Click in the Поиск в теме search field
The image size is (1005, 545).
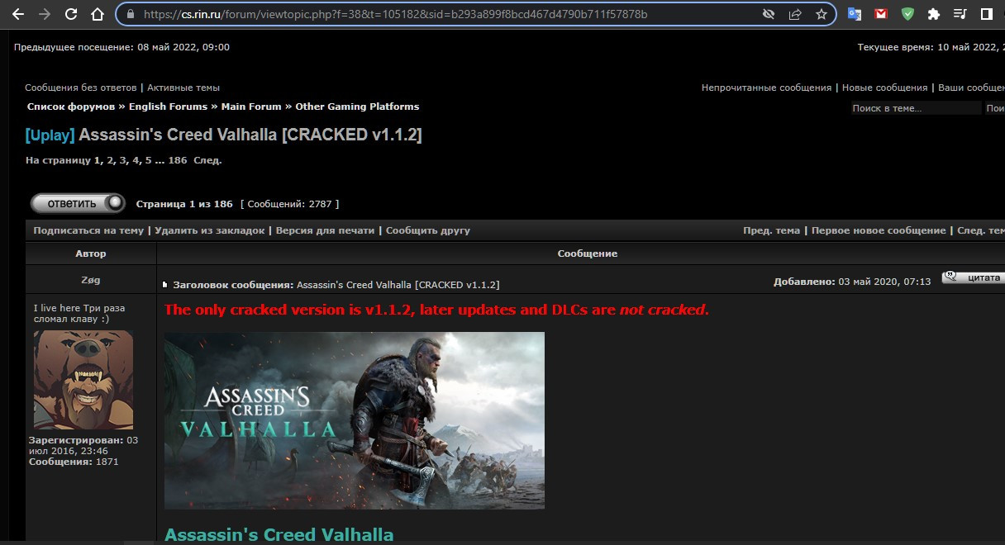point(915,108)
